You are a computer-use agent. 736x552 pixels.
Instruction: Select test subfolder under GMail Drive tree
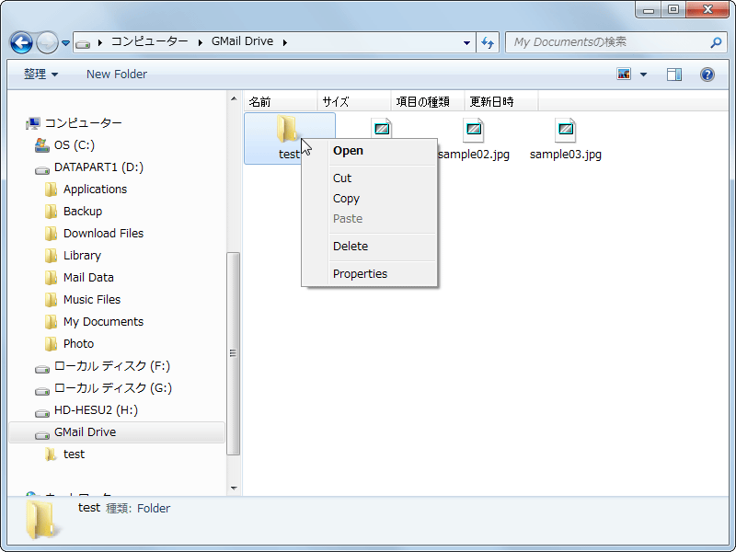pyautogui.click(x=74, y=454)
